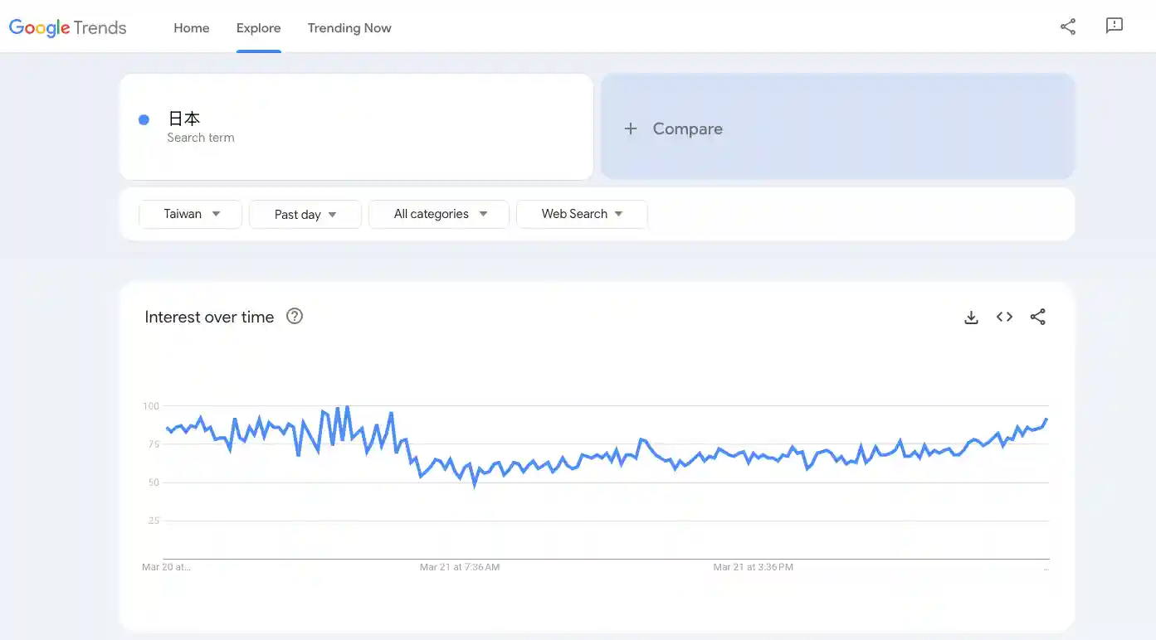1156x640 pixels.
Task: Open the Past day time range dropdown
Action: pyautogui.click(x=305, y=214)
